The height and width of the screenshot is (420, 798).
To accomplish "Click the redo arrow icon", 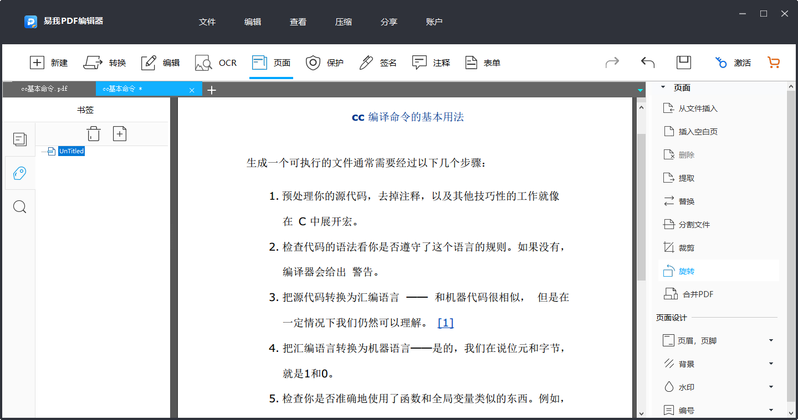I will tap(612, 62).
